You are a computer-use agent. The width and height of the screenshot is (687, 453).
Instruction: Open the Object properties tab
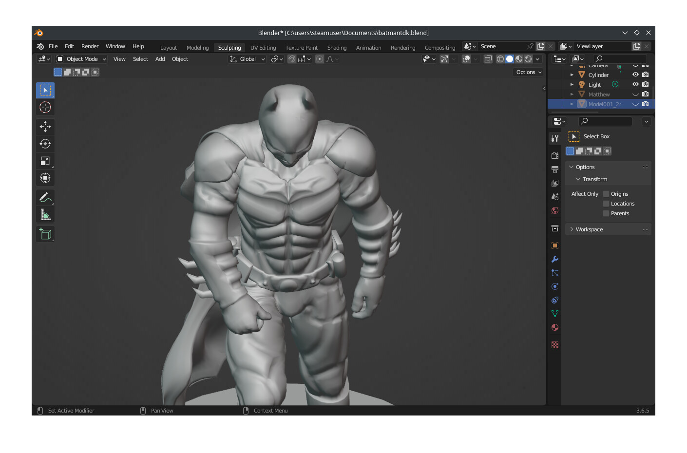click(x=555, y=245)
